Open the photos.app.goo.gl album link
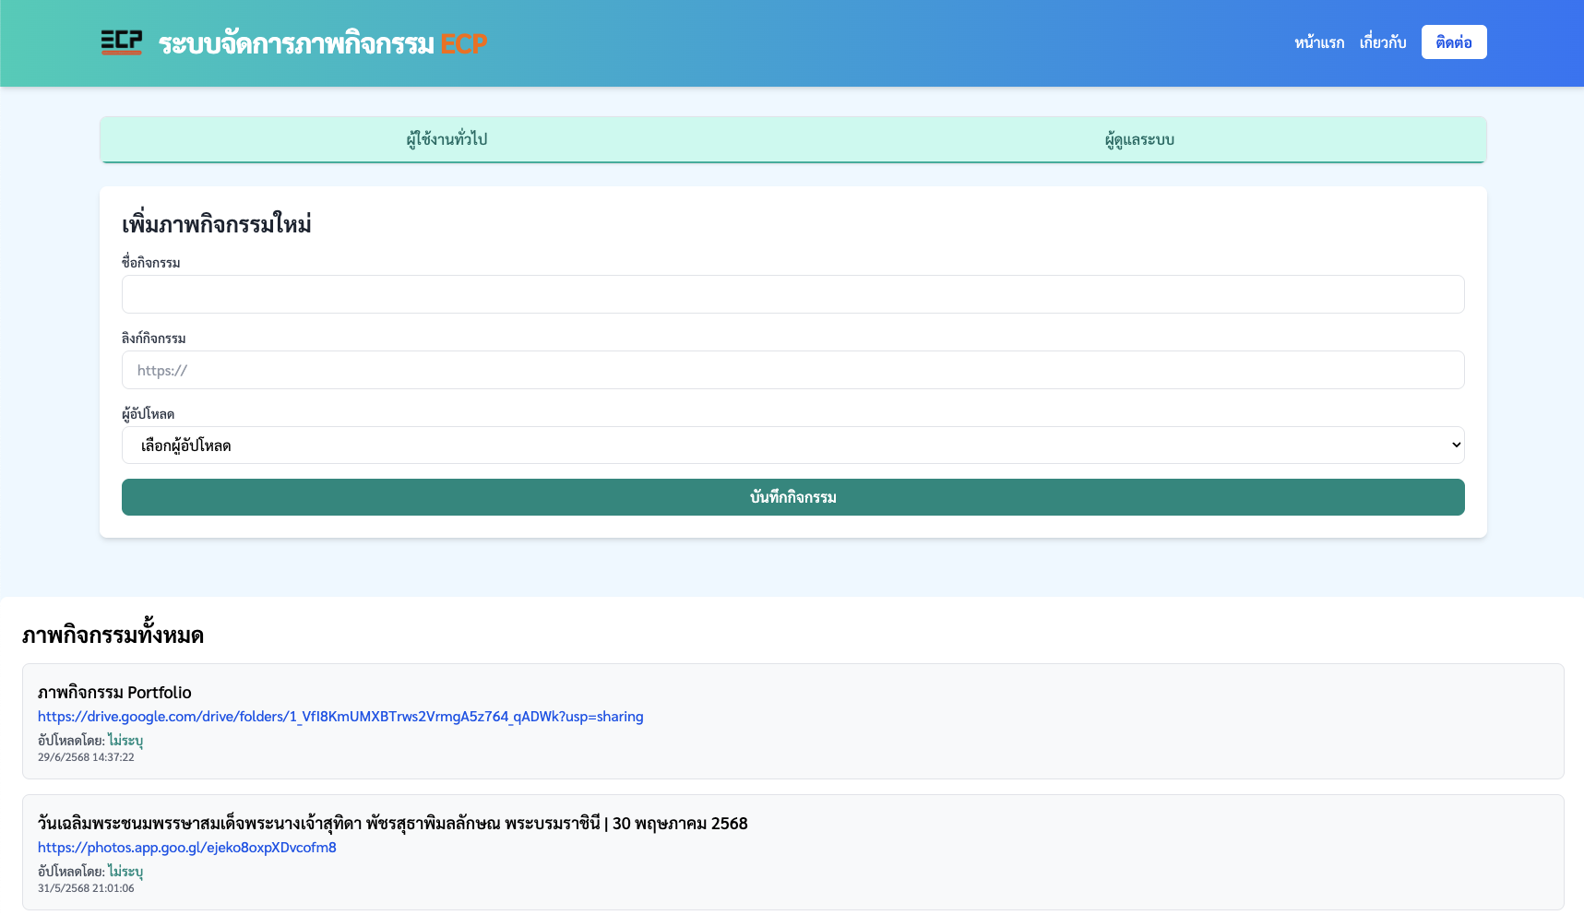This screenshot has height=915, width=1584. point(186,848)
